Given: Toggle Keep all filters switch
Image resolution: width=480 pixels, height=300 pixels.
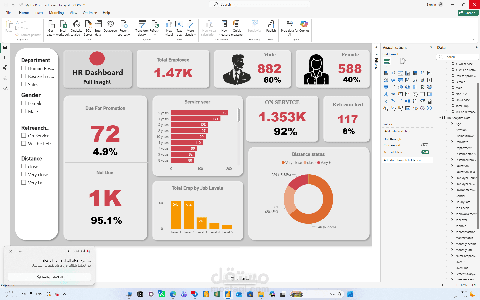Looking at the screenshot, I should [425, 152].
